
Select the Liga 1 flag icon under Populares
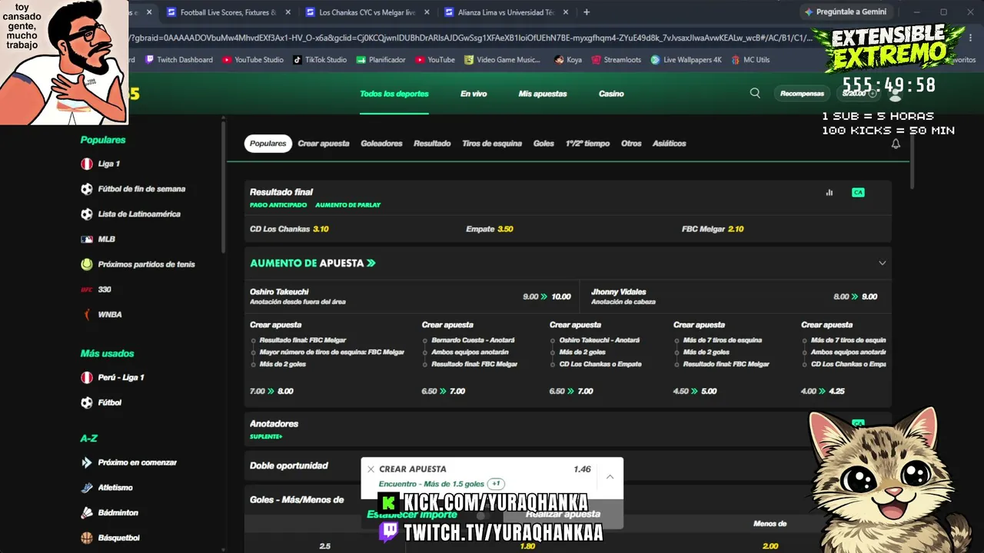click(x=87, y=164)
